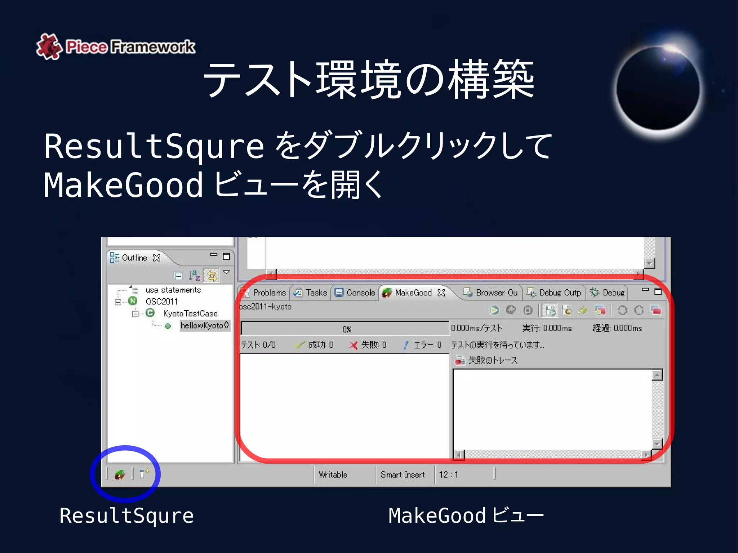Image resolution: width=738 pixels, height=553 pixels.
Task: Open the Browser Output tab
Action: [491, 293]
